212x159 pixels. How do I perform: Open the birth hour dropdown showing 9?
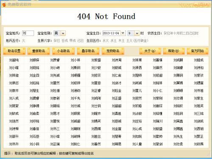click(137, 33)
